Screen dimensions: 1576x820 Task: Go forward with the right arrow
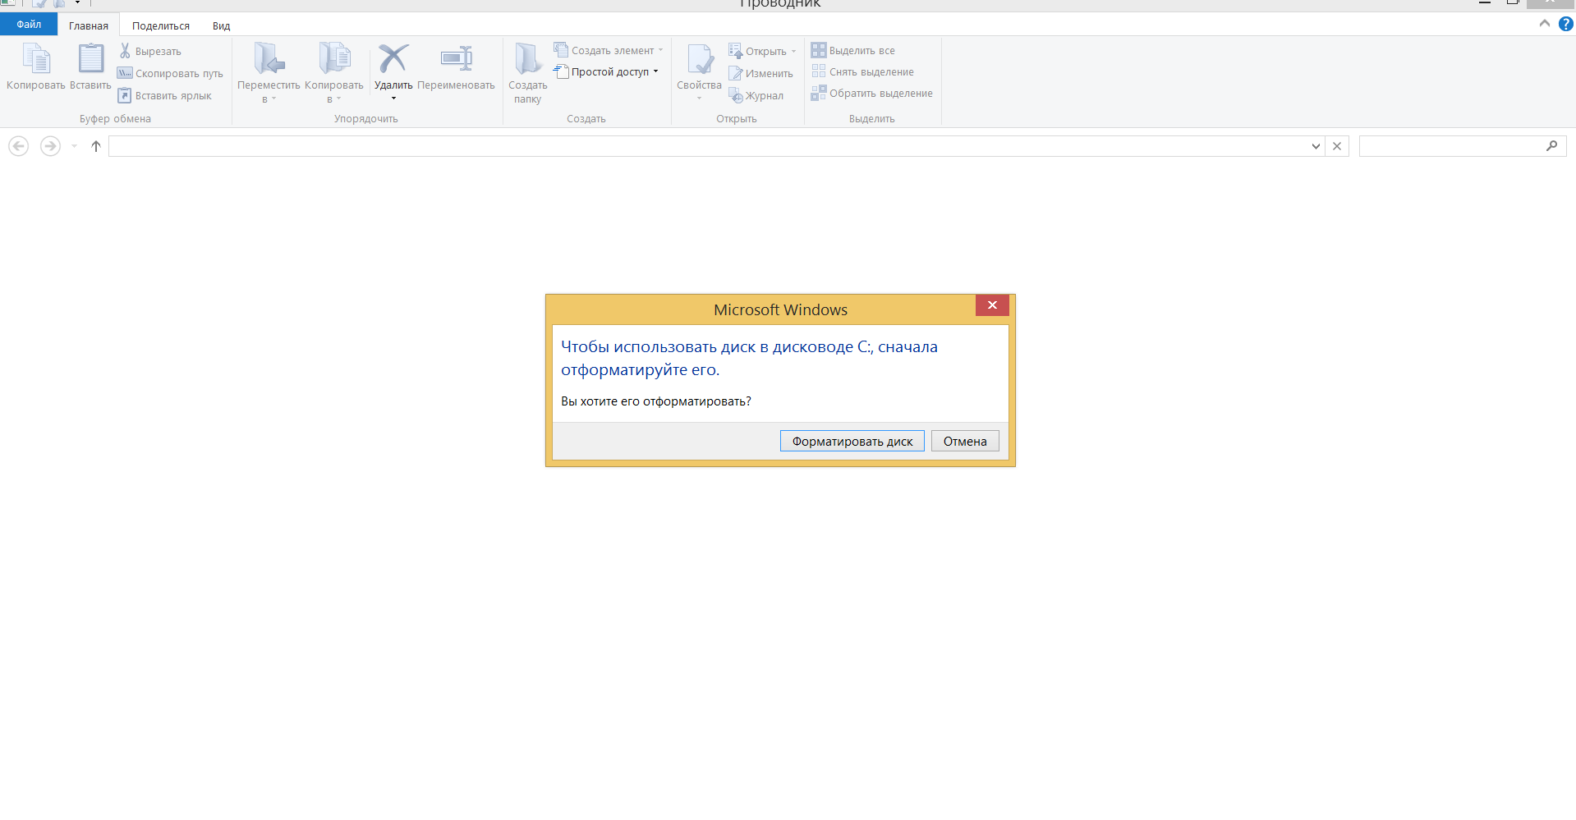tap(50, 146)
